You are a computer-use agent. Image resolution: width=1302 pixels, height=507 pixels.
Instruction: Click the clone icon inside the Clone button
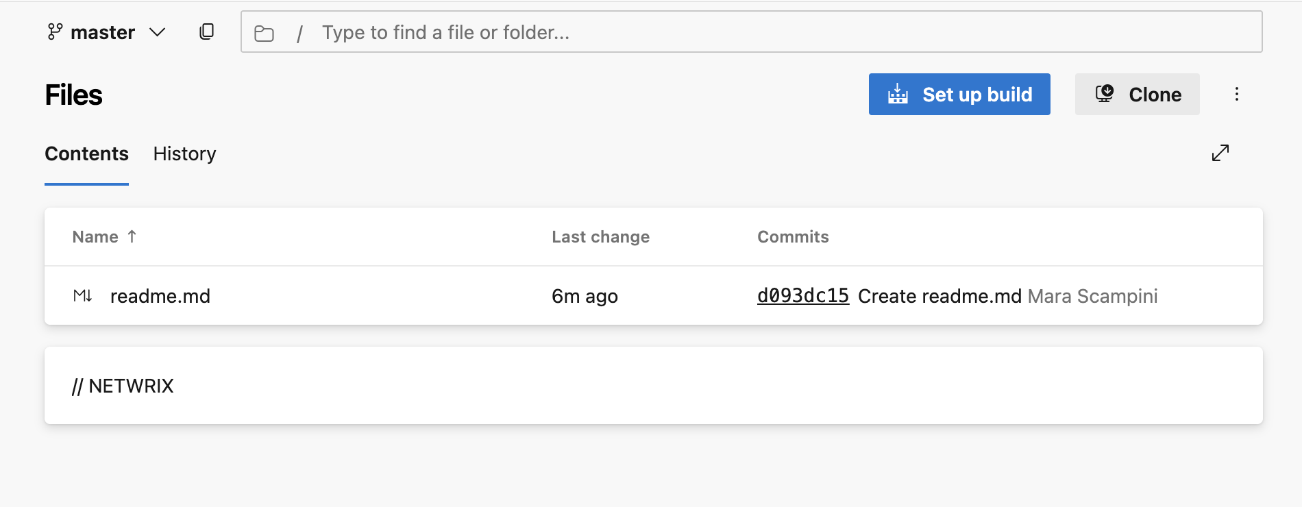[1105, 94]
